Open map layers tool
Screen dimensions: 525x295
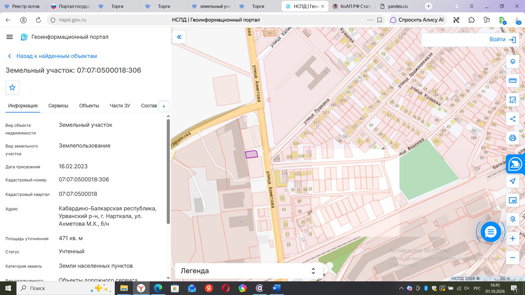pyautogui.click(x=513, y=62)
